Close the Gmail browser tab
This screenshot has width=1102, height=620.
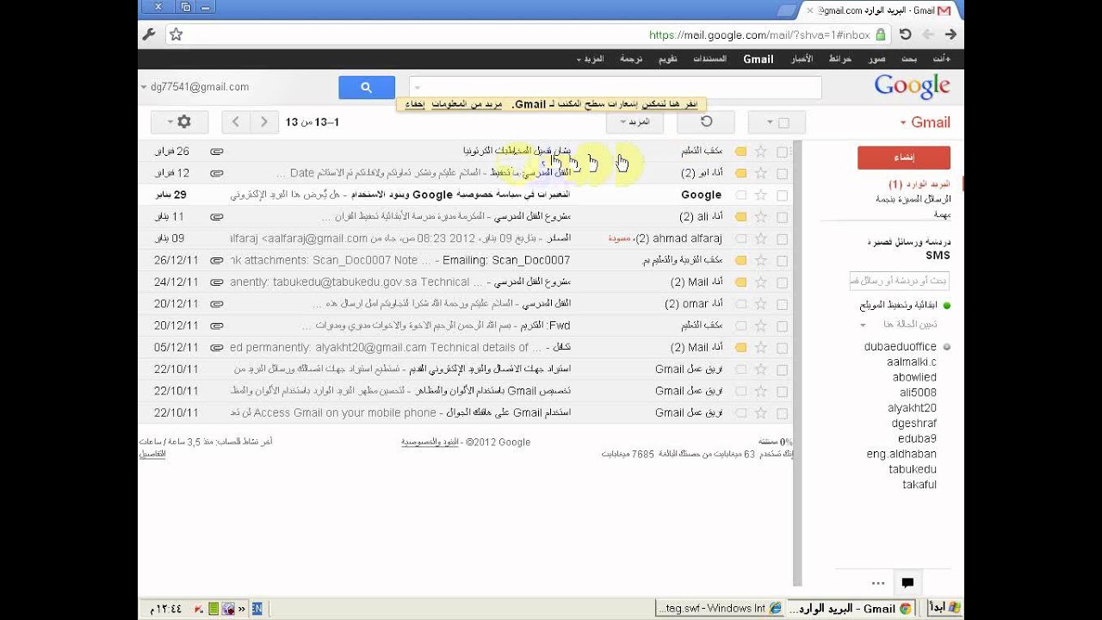click(x=808, y=10)
